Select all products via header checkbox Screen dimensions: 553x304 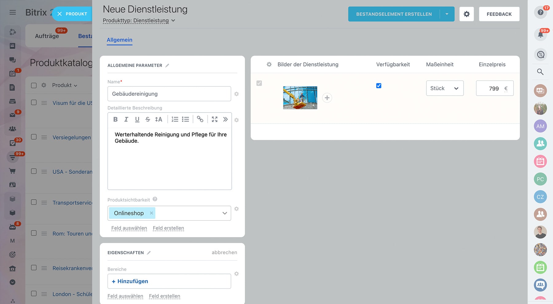tap(34, 85)
